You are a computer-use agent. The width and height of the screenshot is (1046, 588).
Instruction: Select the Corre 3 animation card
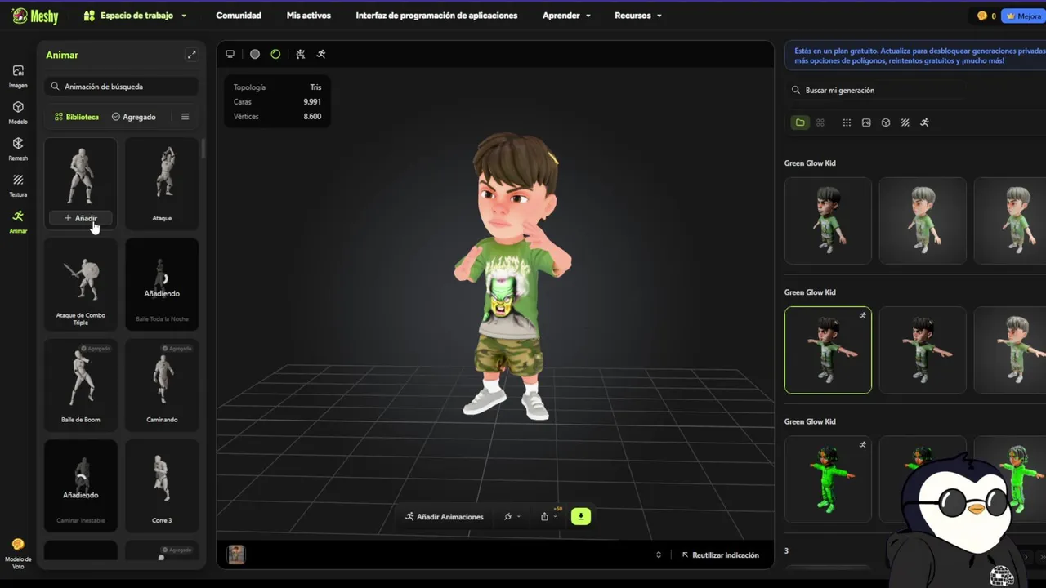pyautogui.click(x=162, y=485)
